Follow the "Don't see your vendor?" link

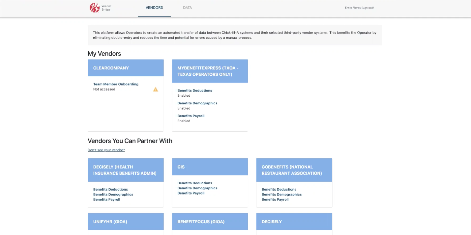tap(106, 150)
